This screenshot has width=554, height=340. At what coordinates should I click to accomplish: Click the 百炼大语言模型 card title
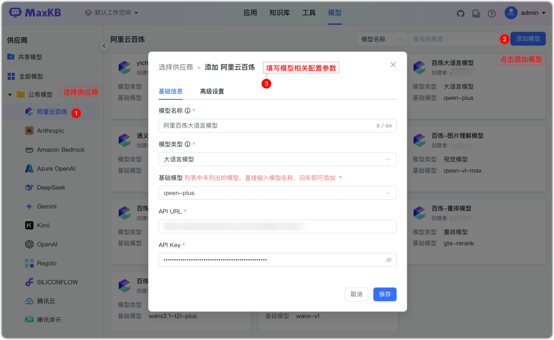[x=452, y=63]
